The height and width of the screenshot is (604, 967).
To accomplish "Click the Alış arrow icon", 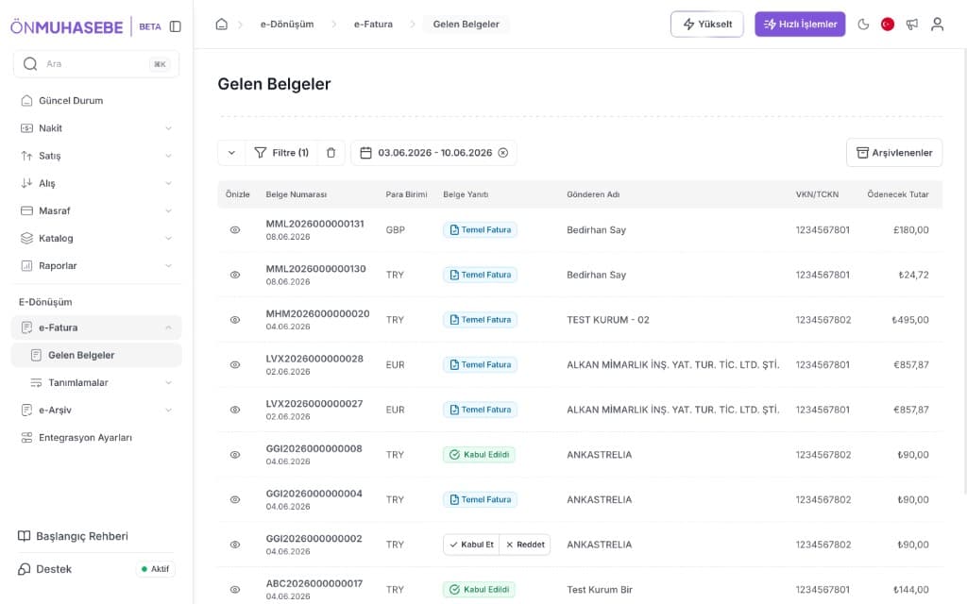I will (26, 183).
